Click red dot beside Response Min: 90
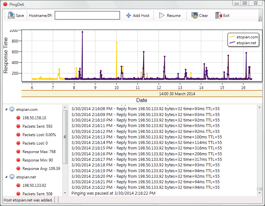 click(18, 160)
